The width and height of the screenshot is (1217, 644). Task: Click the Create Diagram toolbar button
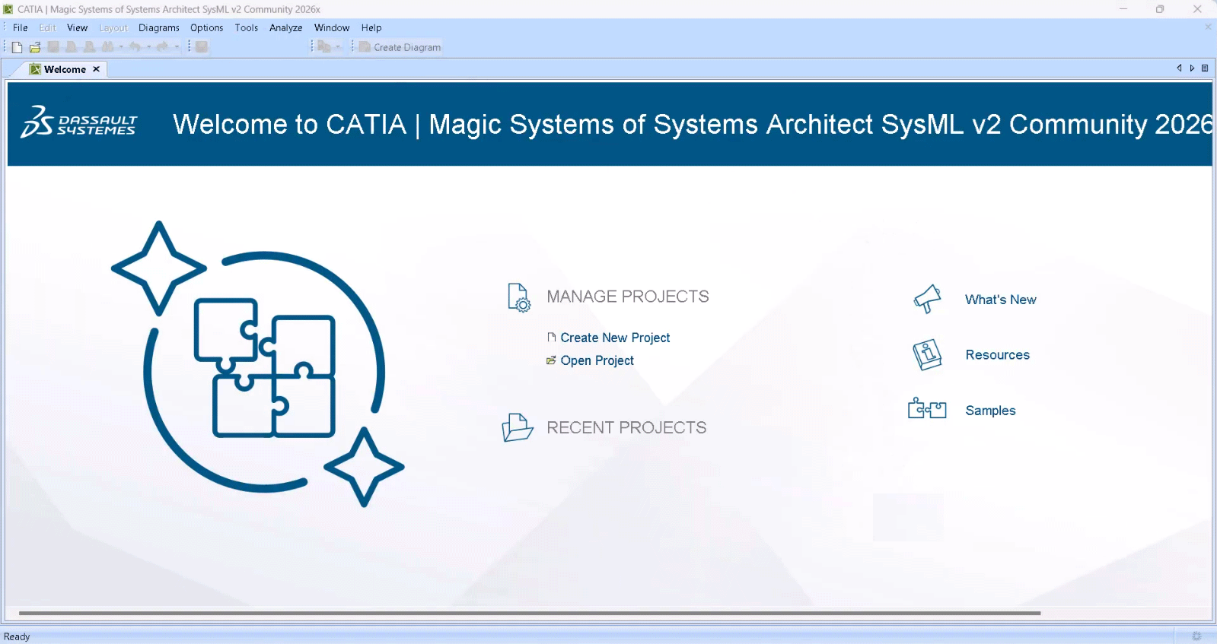click(400, 47)
